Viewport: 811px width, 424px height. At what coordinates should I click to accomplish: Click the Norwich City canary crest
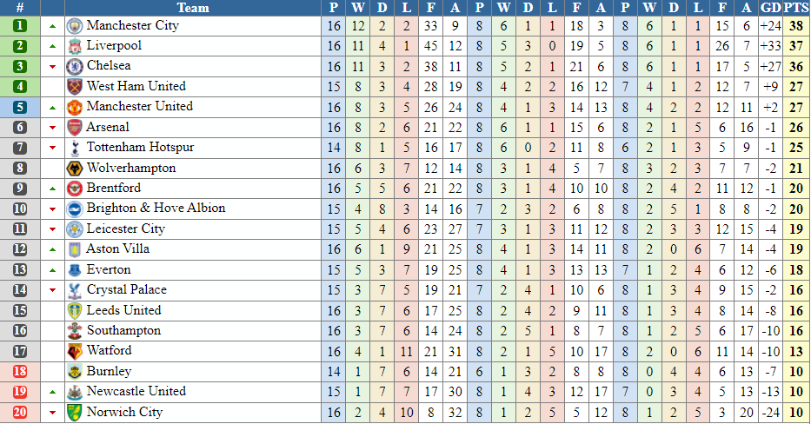75,412
